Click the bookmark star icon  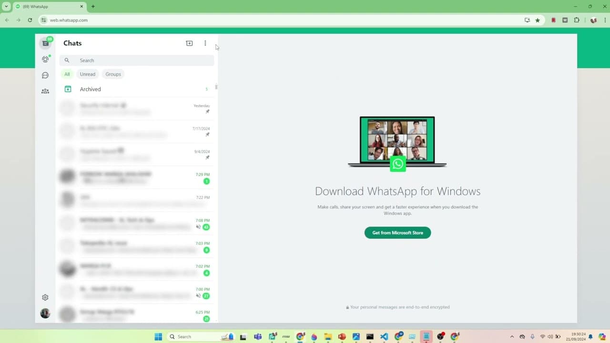point(538,20)
